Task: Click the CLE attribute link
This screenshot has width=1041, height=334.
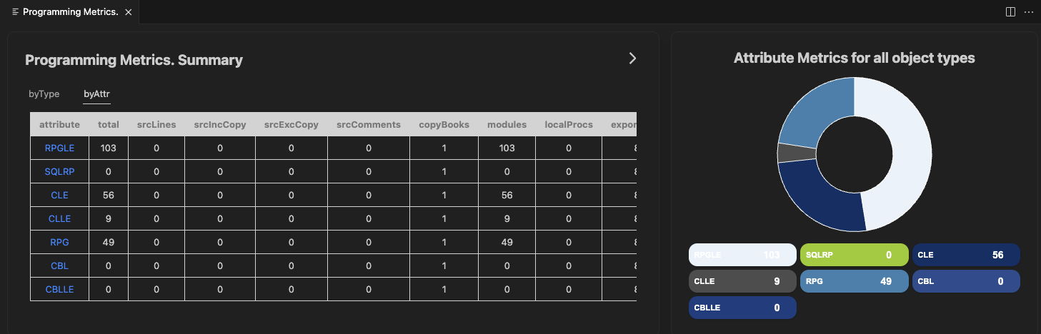Action: tap(59, 195)
